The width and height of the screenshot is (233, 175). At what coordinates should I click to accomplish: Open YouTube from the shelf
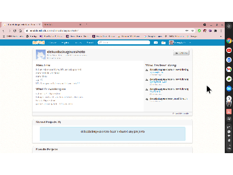pyautogui.click(x=229, y=51)
